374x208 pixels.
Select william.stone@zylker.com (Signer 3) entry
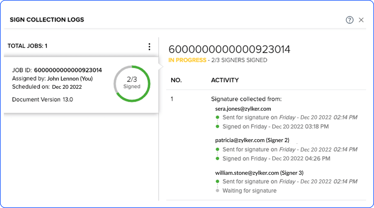click(x=259, y=173)
